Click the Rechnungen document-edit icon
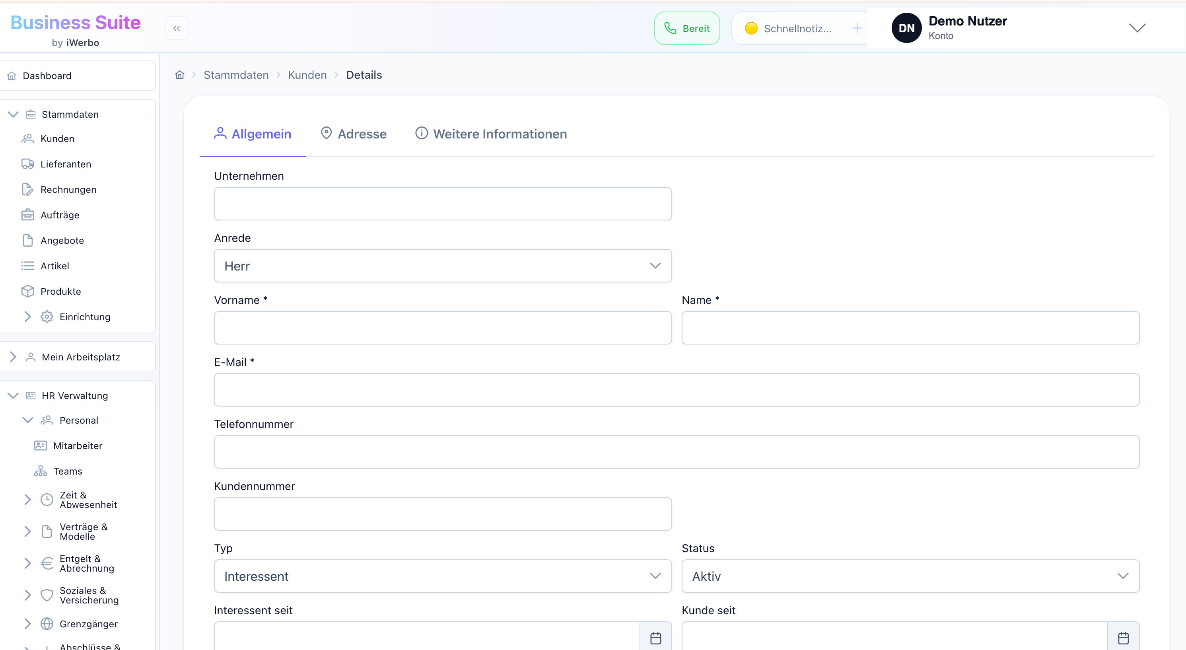The height and width of the screenshot is (650, 1186). click(x=27, y=189)
